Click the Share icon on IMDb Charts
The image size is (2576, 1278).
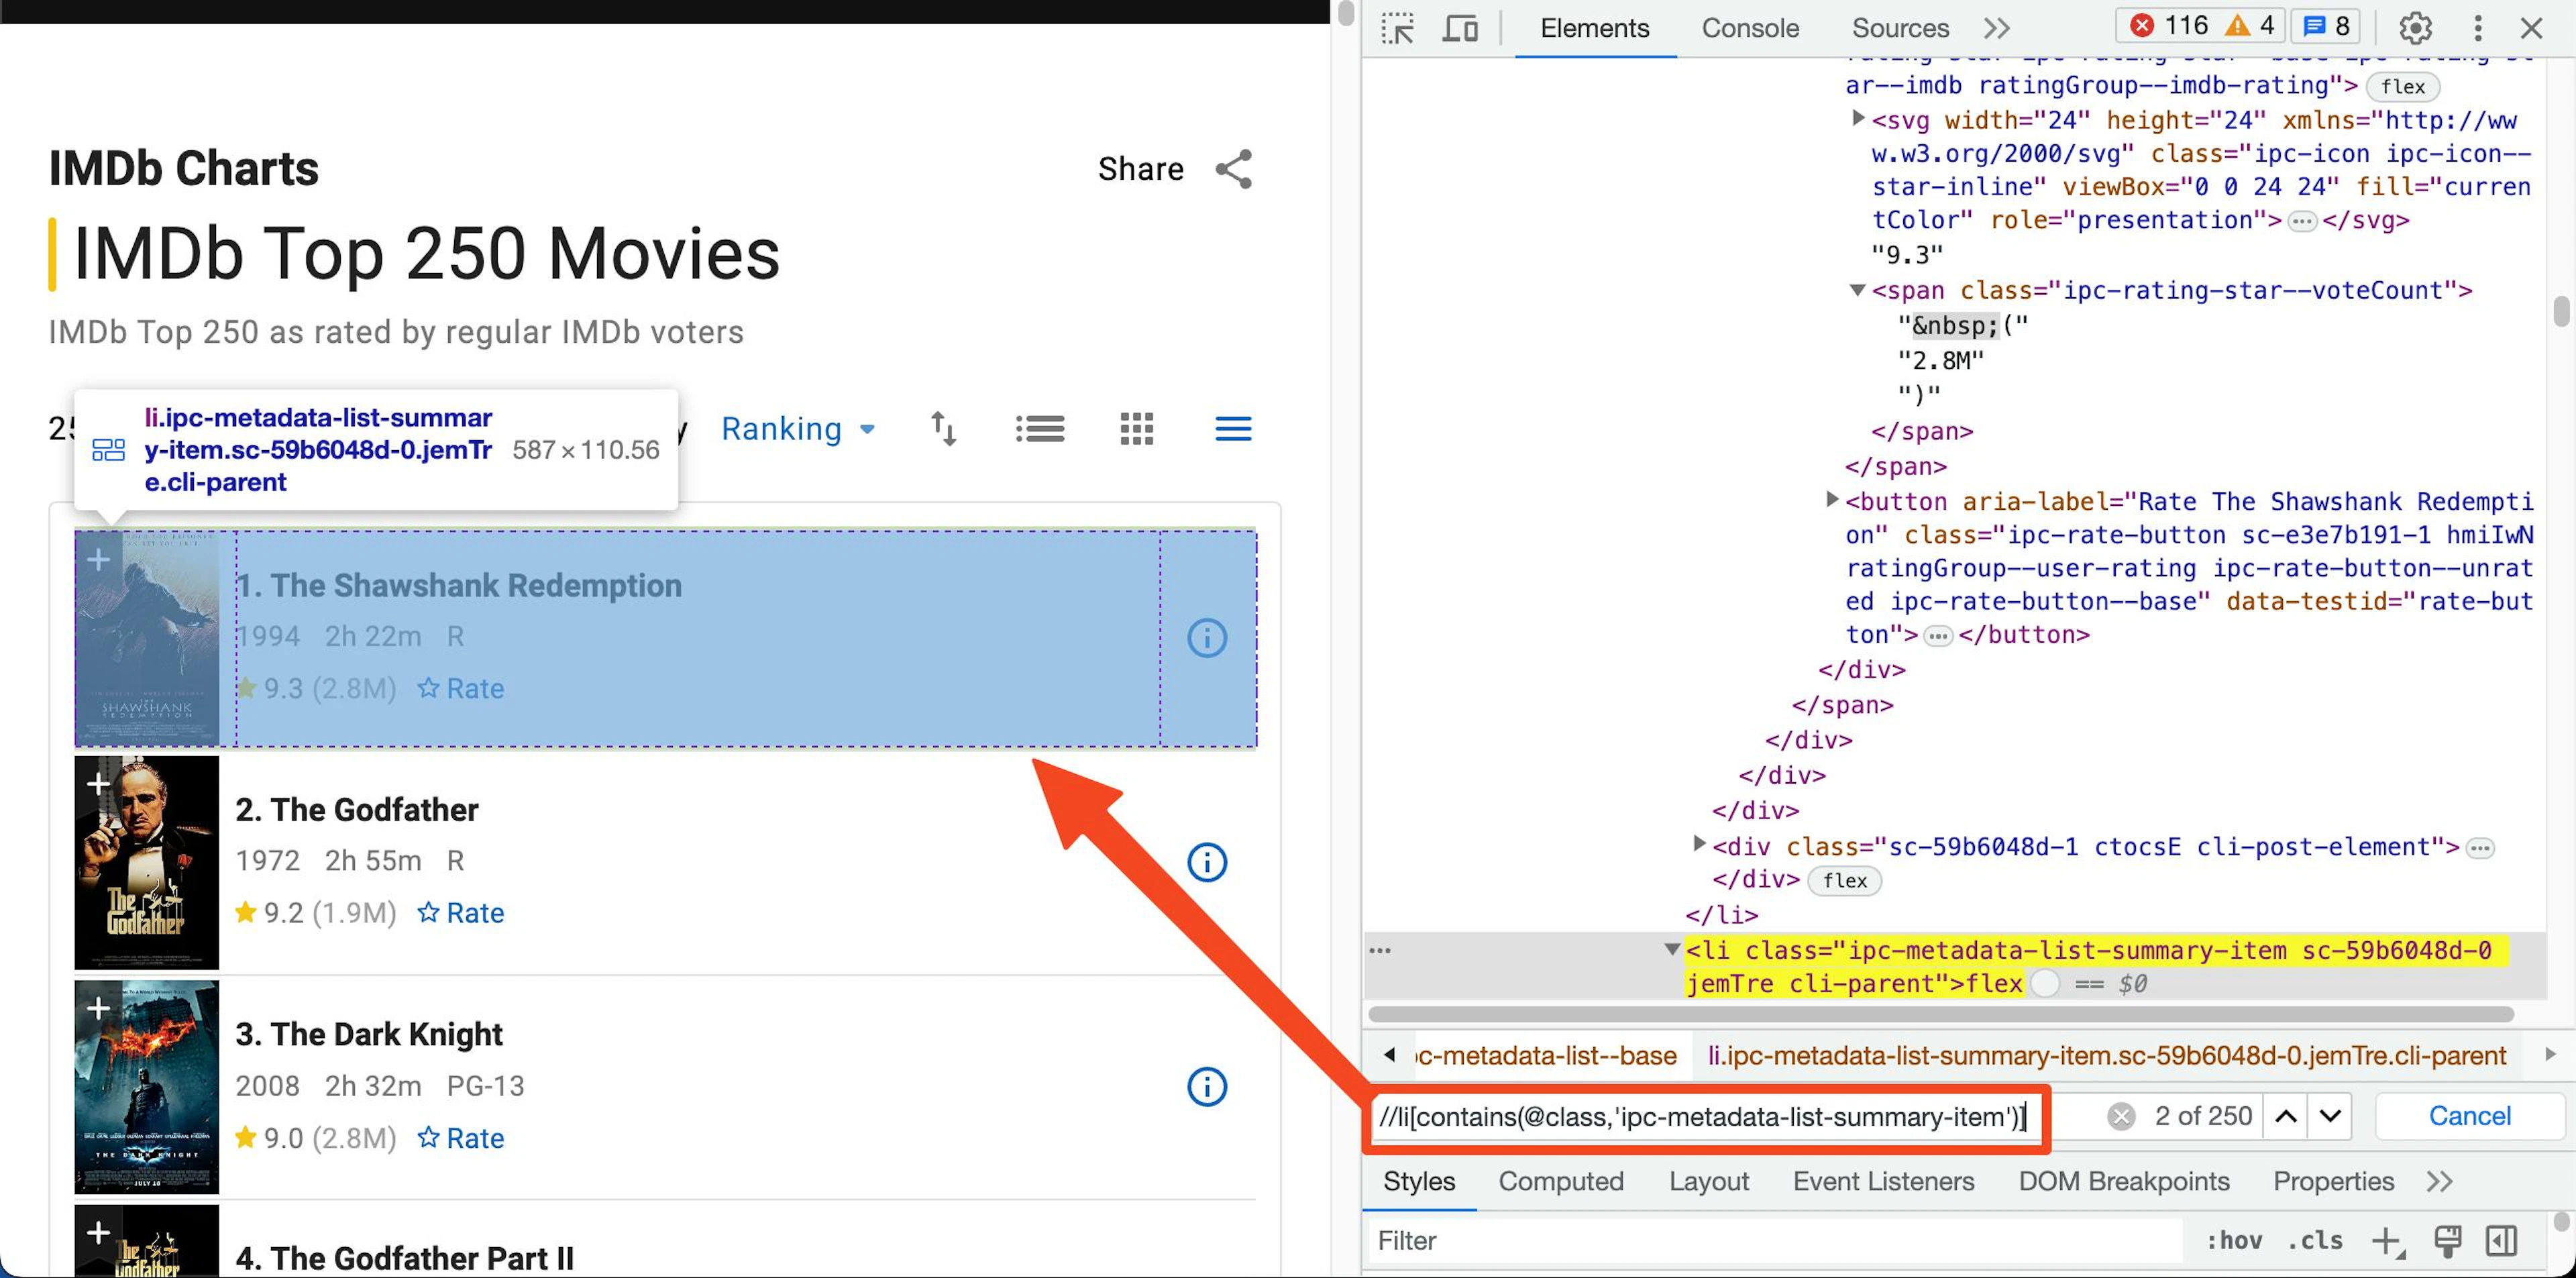1233,169
